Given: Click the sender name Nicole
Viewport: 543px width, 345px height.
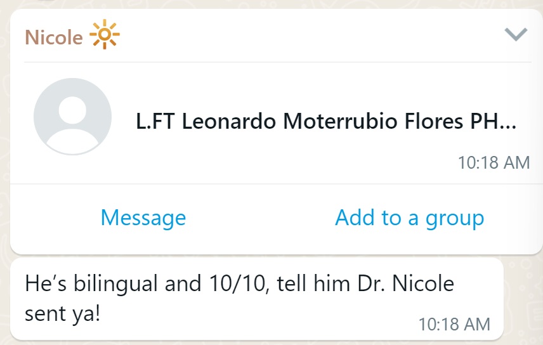Looking at the screenshot, I should coord(54,37).
